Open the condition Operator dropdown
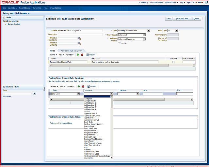Viewport: 209px width, 167px height. click(x=138, y=94)
